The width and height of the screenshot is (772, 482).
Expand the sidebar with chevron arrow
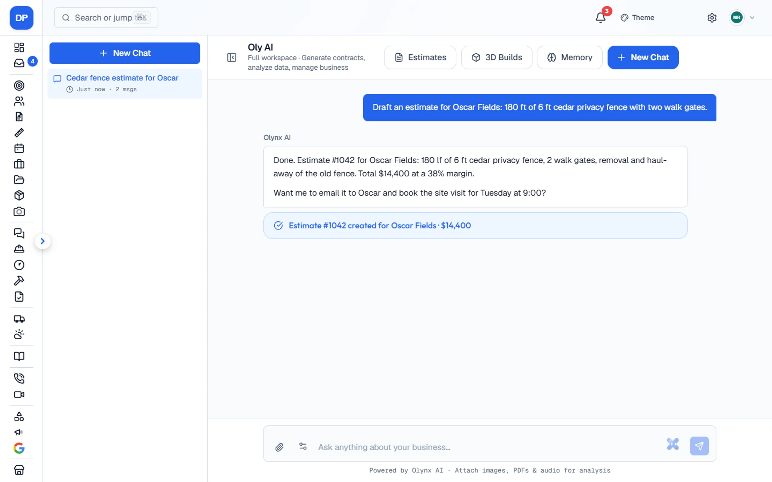pyautogui.click(x=42, y=241)
